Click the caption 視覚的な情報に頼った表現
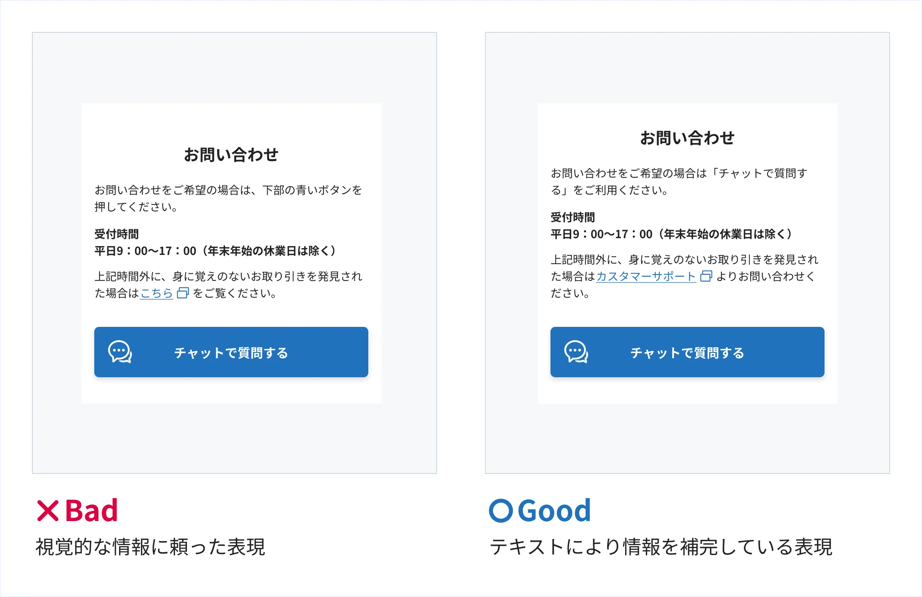This screenshot has height=597, width=922. [x=150, y=547]
